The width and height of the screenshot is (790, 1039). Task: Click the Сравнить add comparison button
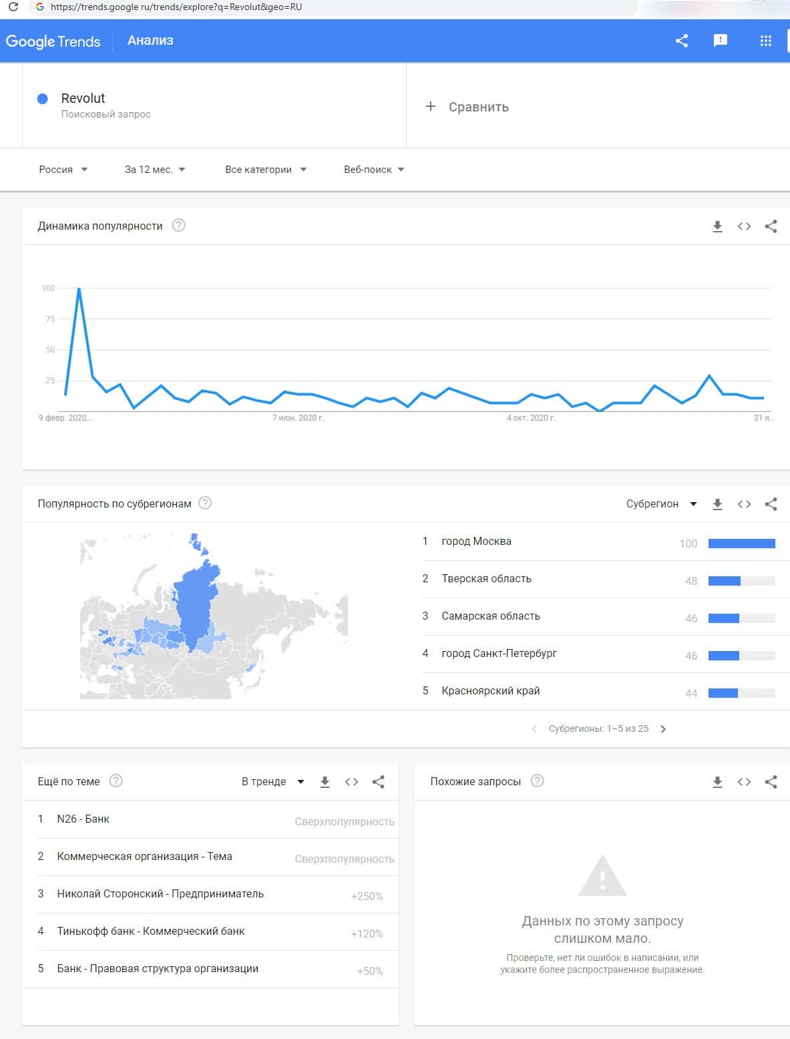click(467, 107)
